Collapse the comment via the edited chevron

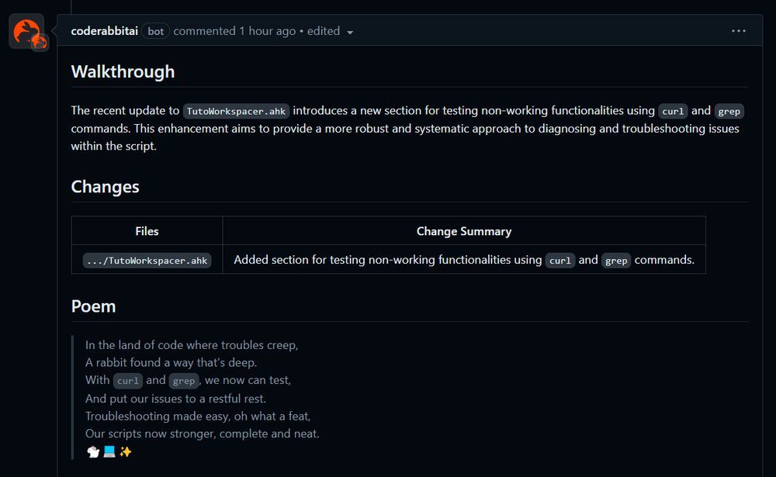350,32
